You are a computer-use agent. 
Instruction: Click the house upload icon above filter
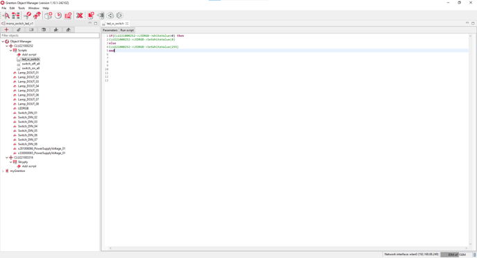68,30
